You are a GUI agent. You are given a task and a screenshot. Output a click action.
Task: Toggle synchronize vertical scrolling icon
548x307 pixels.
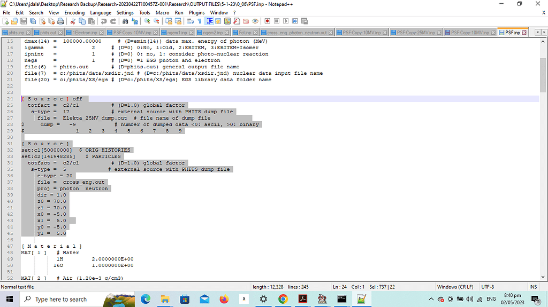point(169,21)
